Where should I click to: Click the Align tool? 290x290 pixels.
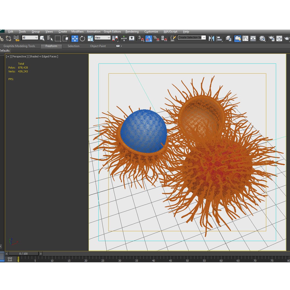(219, 38)
